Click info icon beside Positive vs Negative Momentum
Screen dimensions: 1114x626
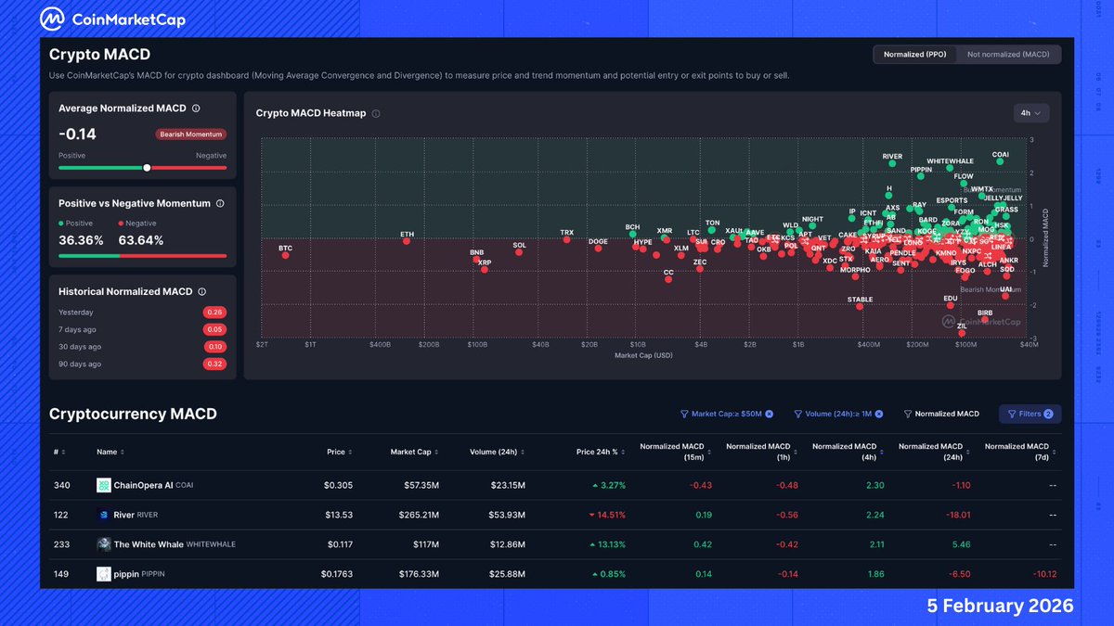pyautogui.click(x=219, y=204)
